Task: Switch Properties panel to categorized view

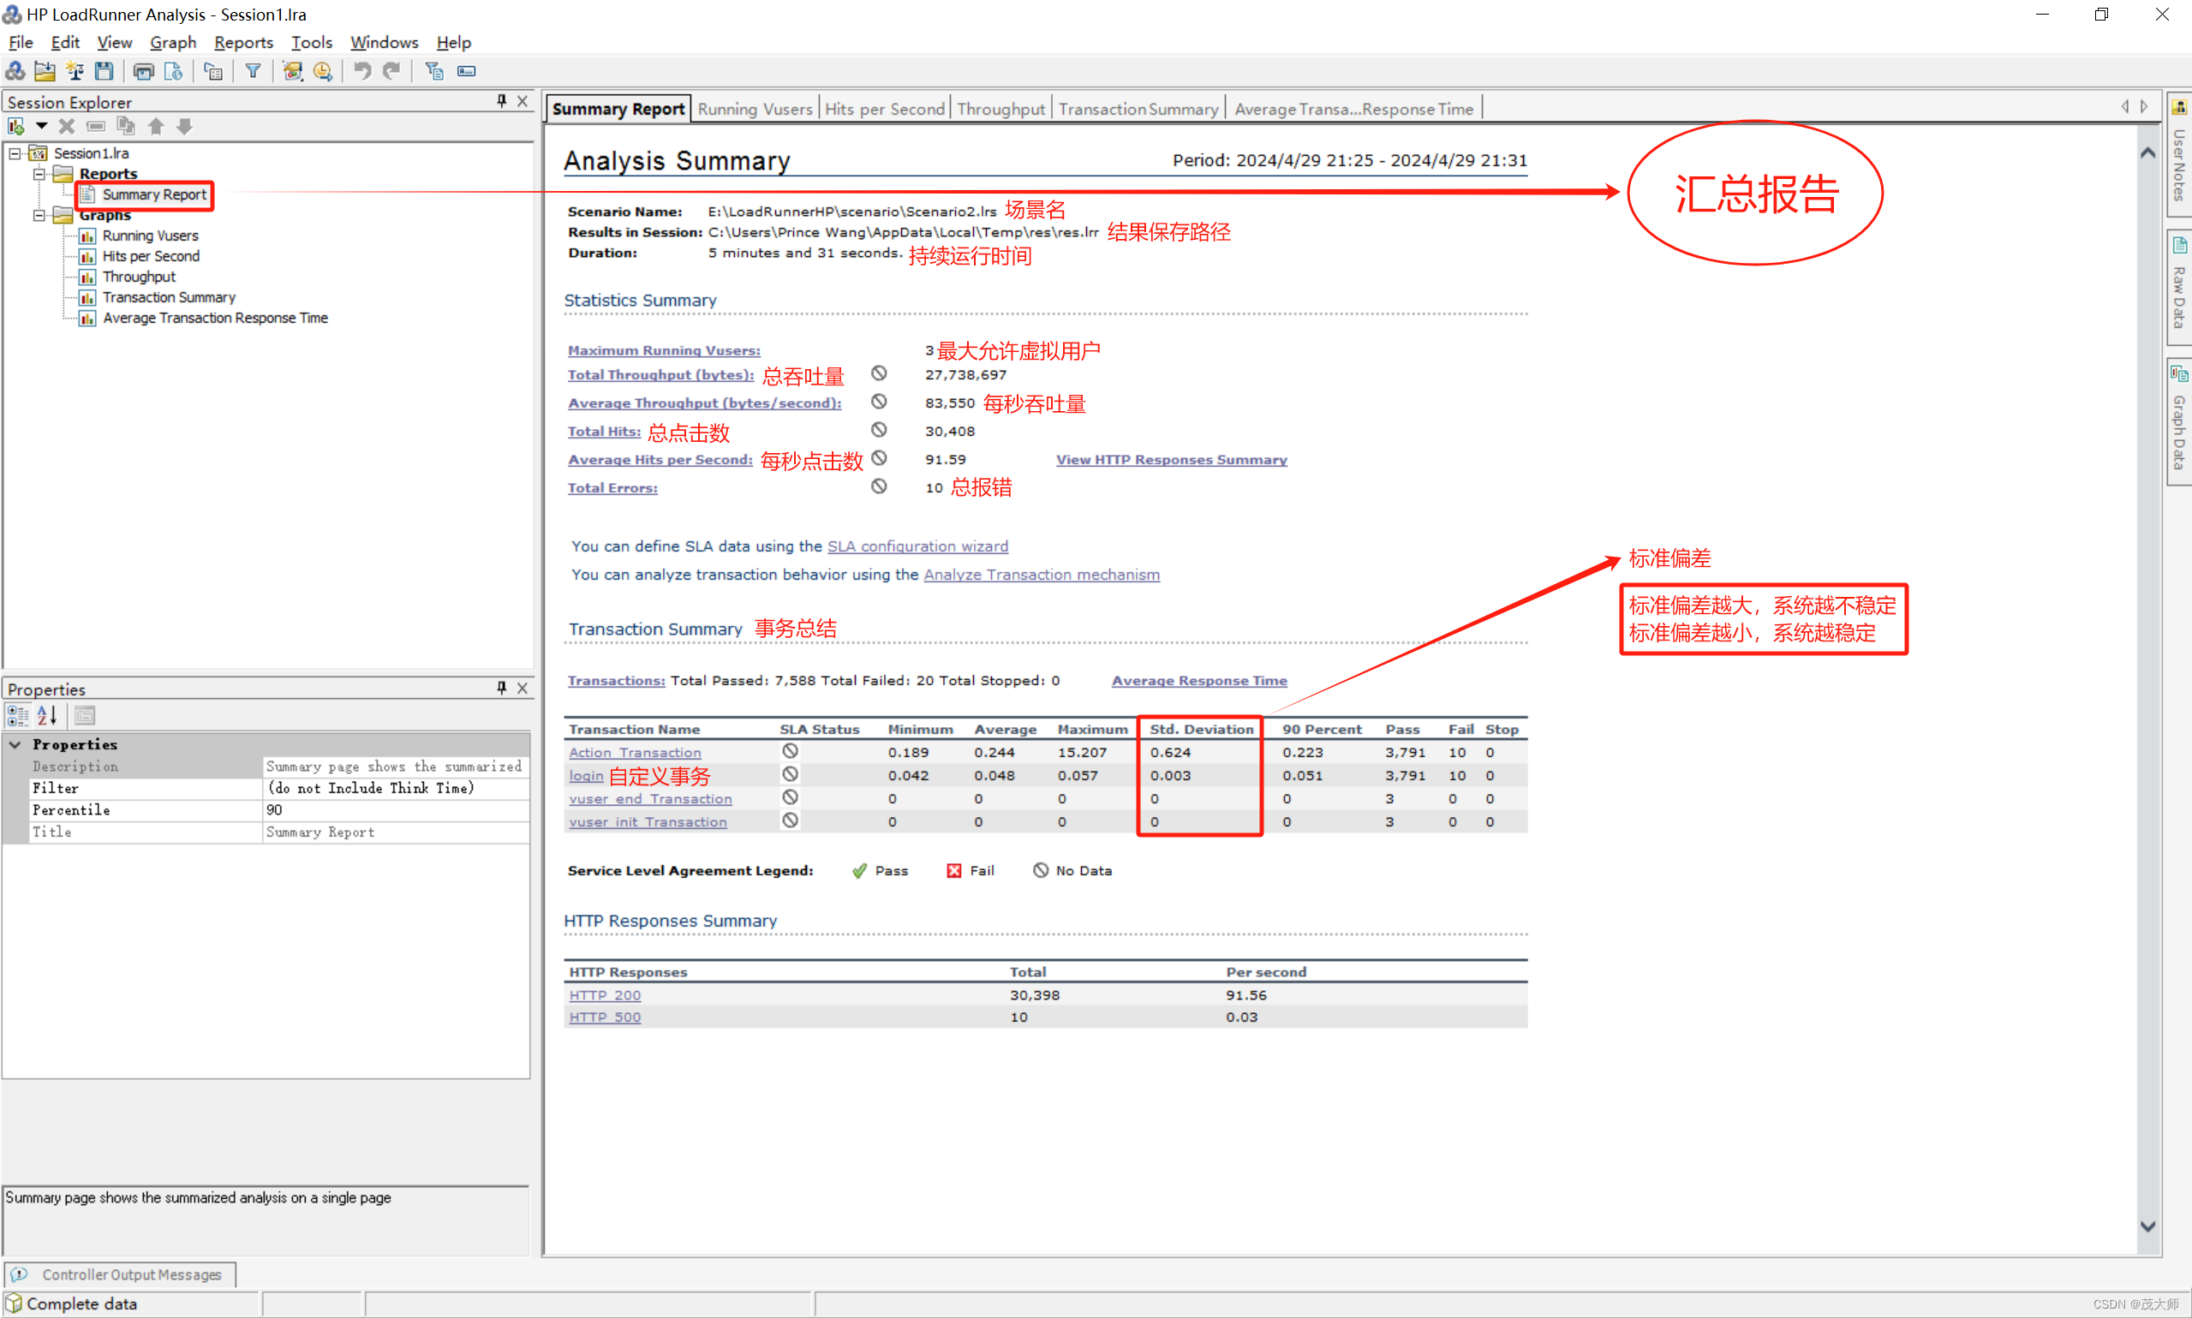Action: (x=16, y=715)
